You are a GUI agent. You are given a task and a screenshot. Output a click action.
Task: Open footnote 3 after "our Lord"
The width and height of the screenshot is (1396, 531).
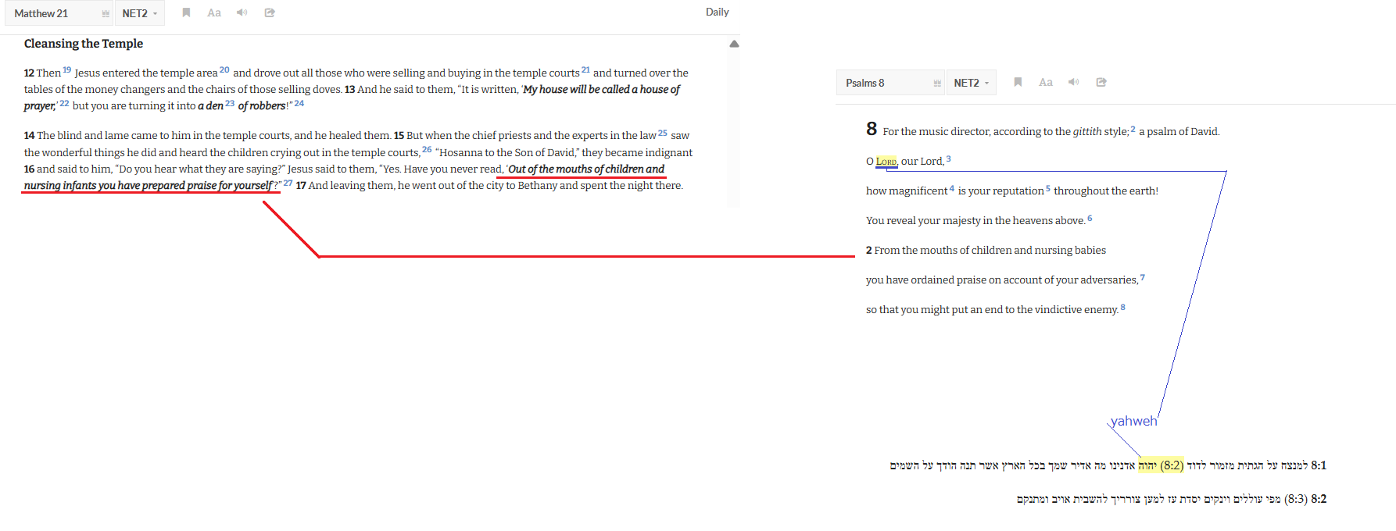(x=948, y=159)
